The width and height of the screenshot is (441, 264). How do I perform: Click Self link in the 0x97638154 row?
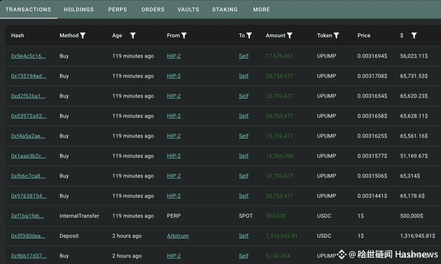coord(243,196)
